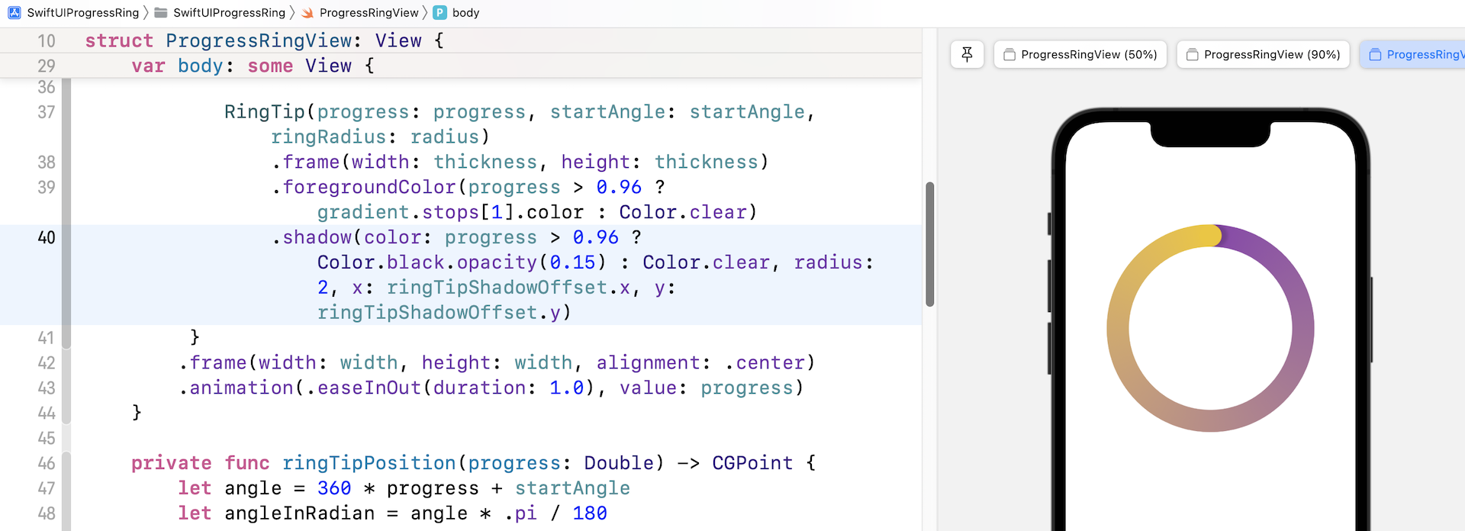Select the ProgressRingView (50%) preview tab
Viewport: 1465px width, 531px height.
1080,55
